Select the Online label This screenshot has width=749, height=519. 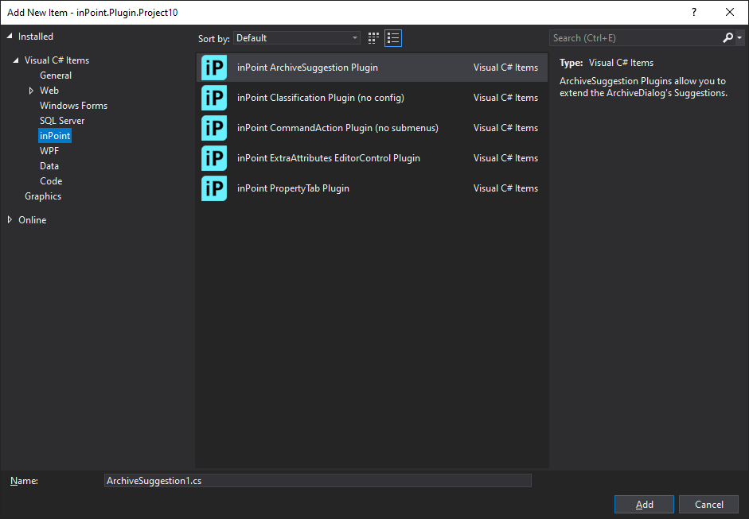pyautogui.click(x=33, y=220)
